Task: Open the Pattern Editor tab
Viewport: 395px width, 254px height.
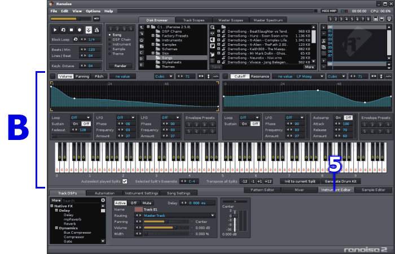Action: 262,190
